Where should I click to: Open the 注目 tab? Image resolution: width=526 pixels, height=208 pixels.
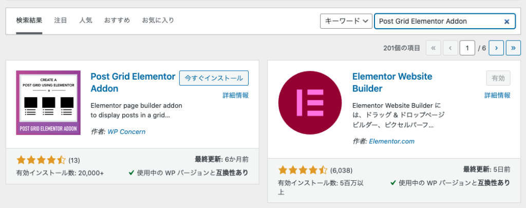(61, 21)
